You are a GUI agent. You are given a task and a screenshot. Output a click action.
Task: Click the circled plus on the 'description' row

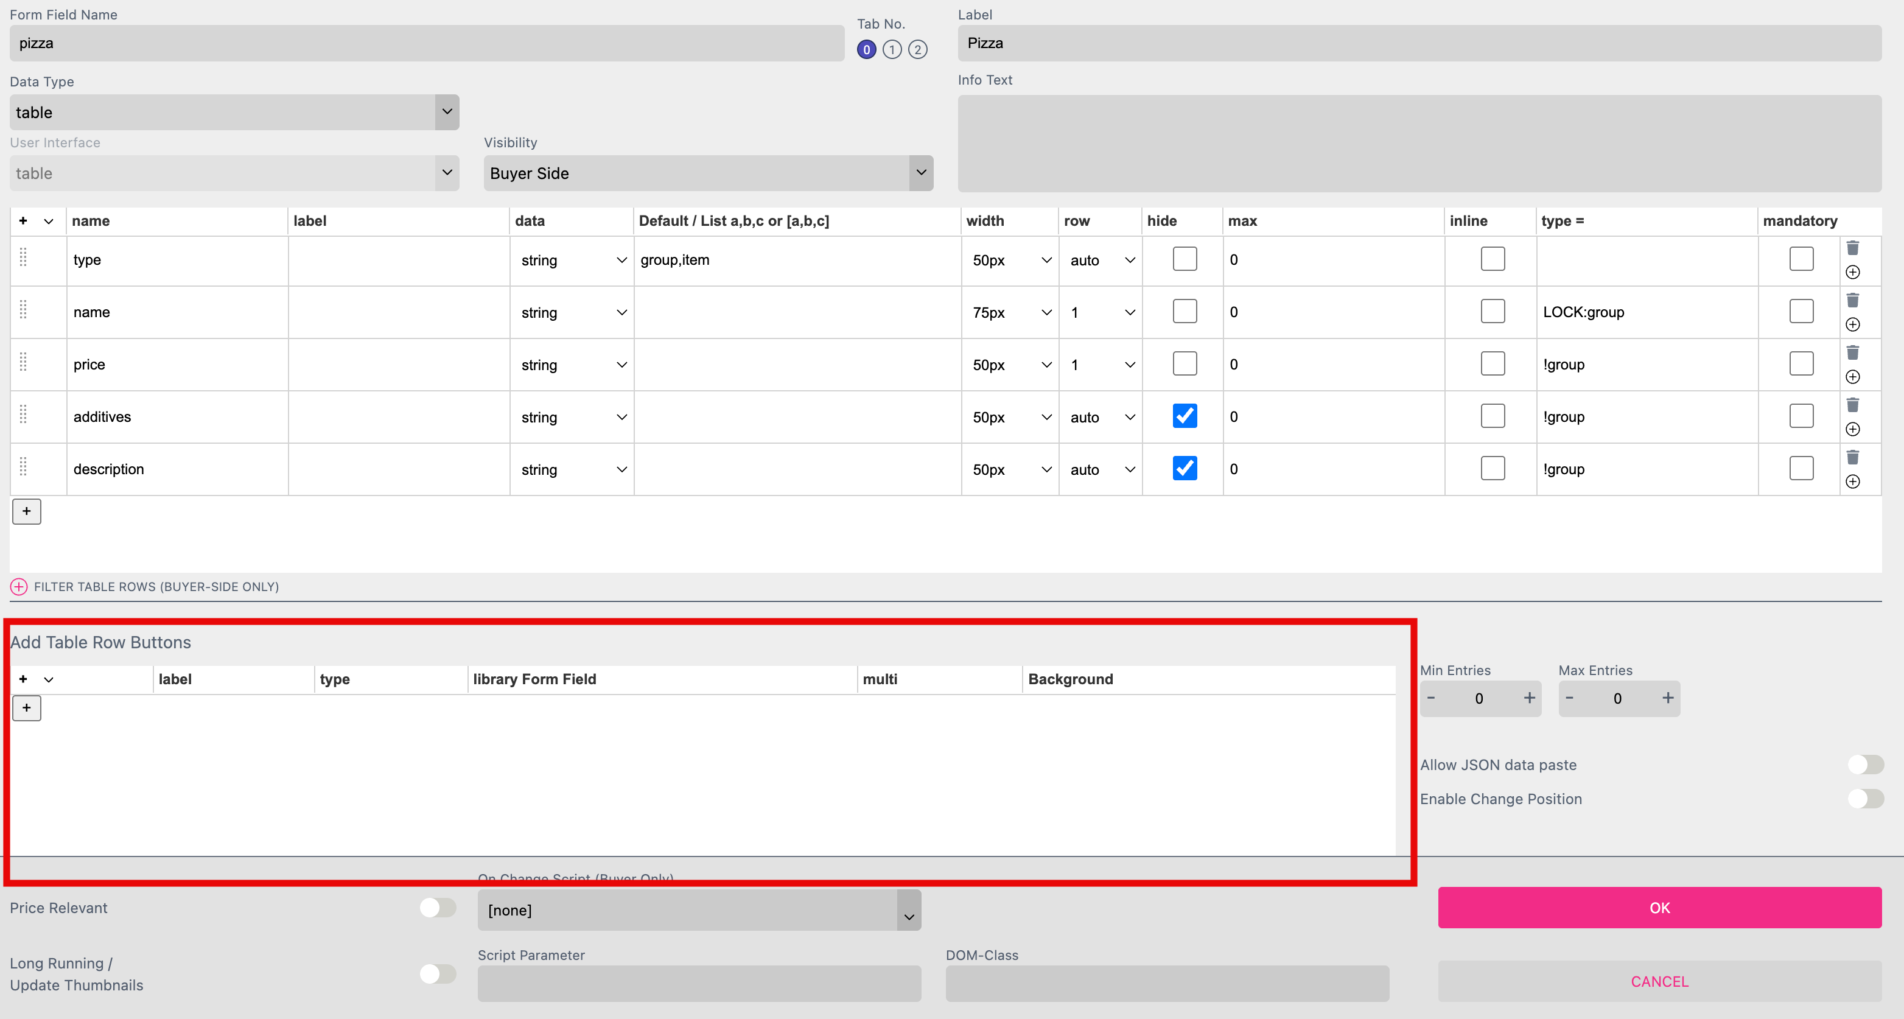pos(1852,483)
